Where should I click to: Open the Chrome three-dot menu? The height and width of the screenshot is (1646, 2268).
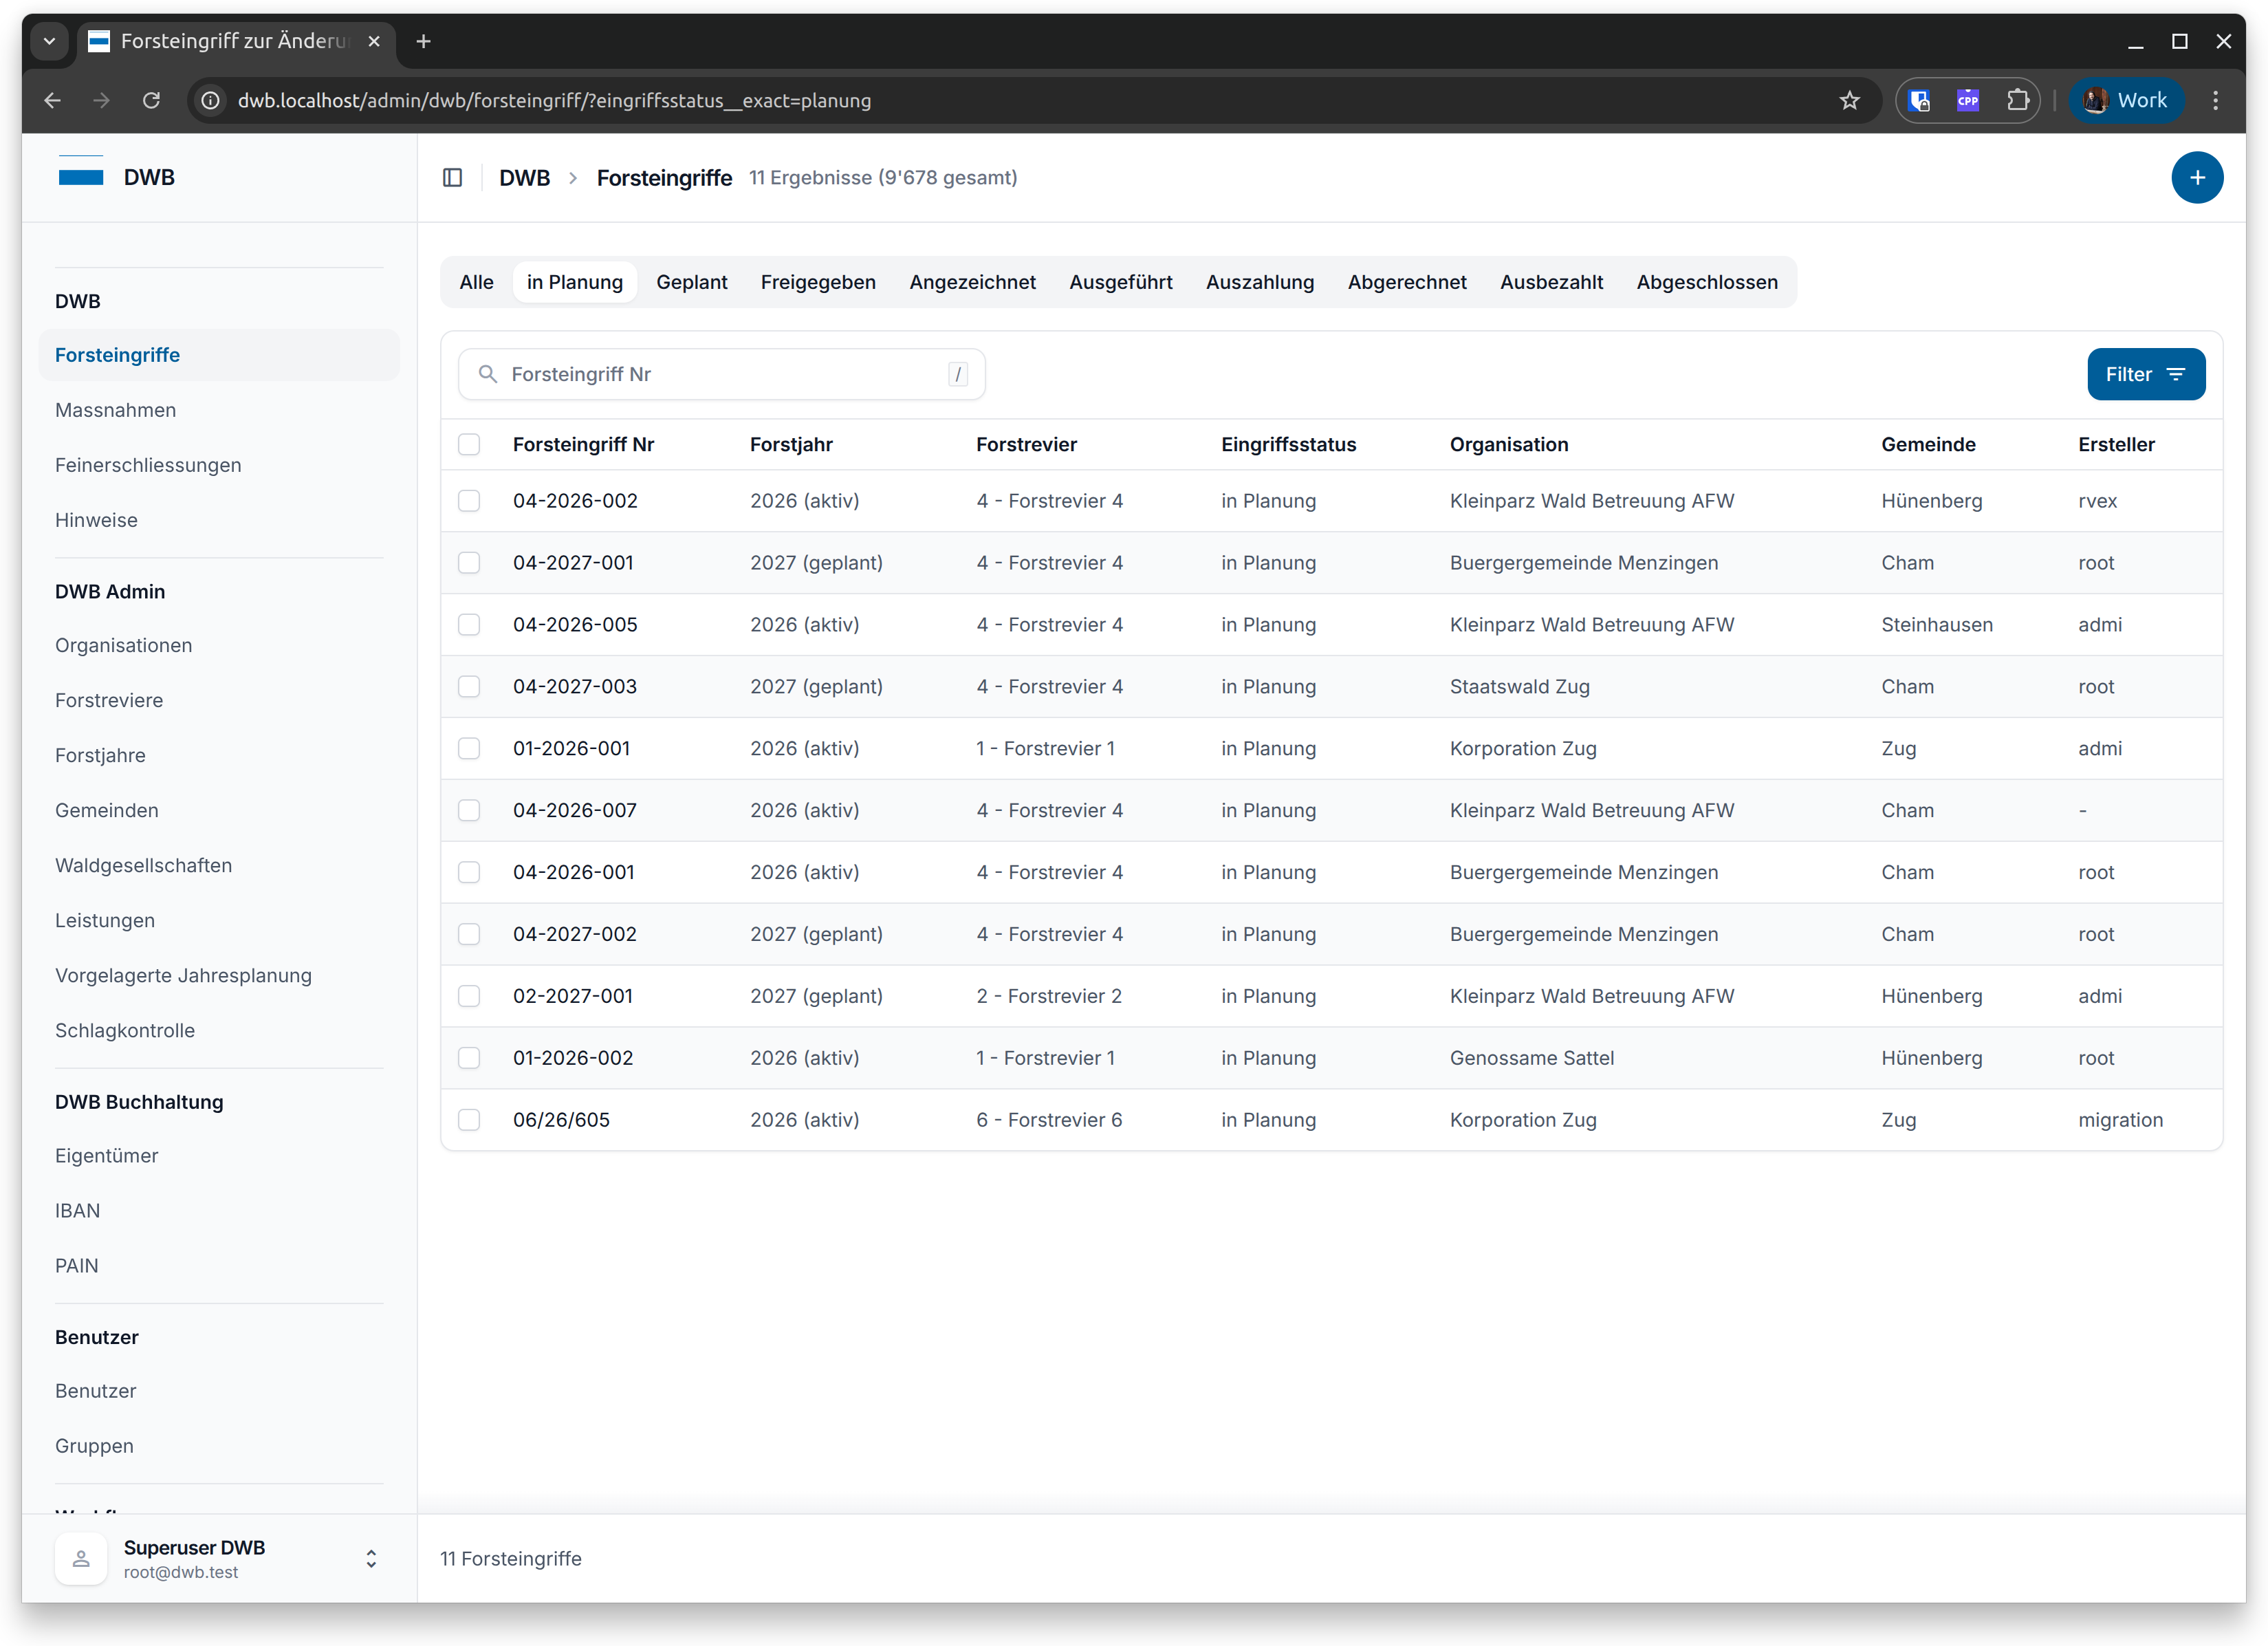2215,100
